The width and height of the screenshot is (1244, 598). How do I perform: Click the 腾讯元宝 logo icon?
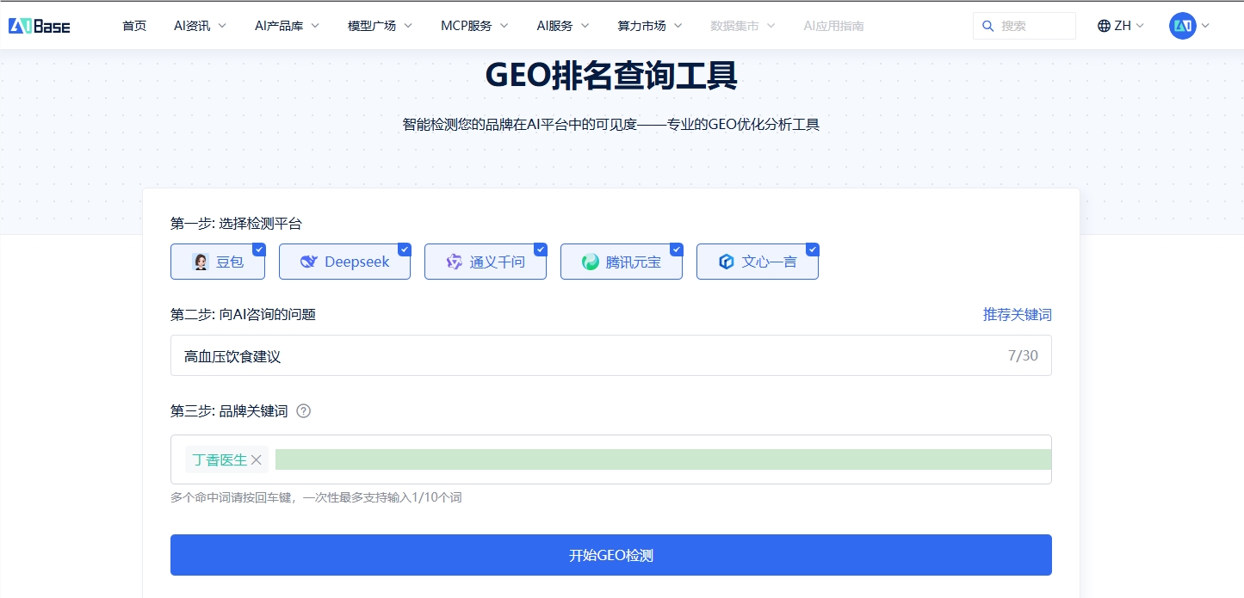[591, 262]
